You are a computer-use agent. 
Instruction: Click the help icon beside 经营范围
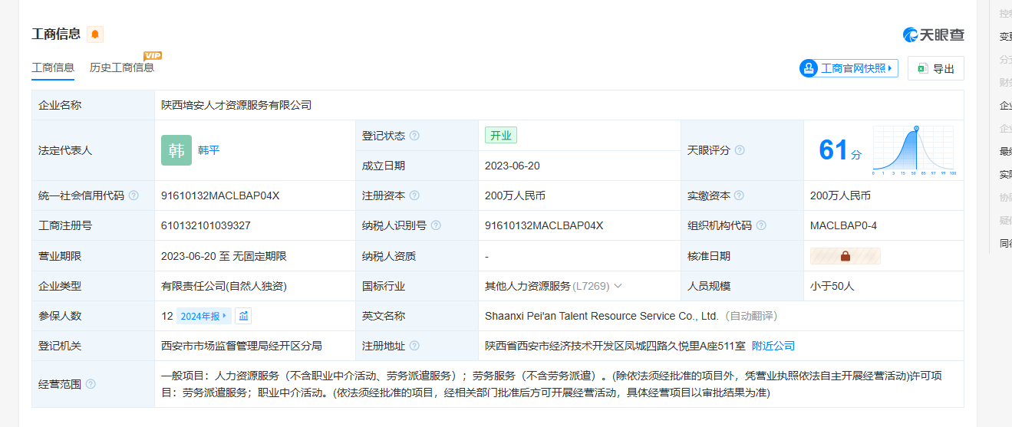91,384
